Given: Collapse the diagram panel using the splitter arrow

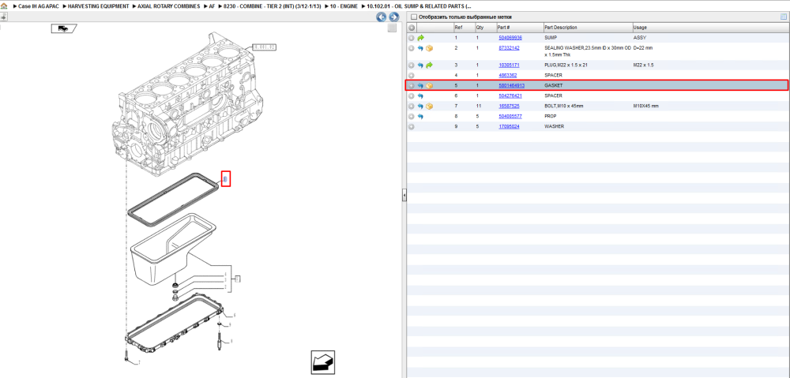Looking at the screenshot, I should pos(404,196).
